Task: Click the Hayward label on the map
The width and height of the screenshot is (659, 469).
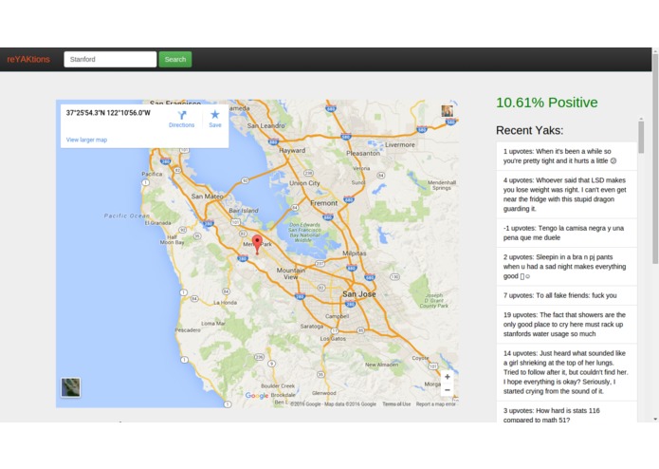Action: pos(292,150)
